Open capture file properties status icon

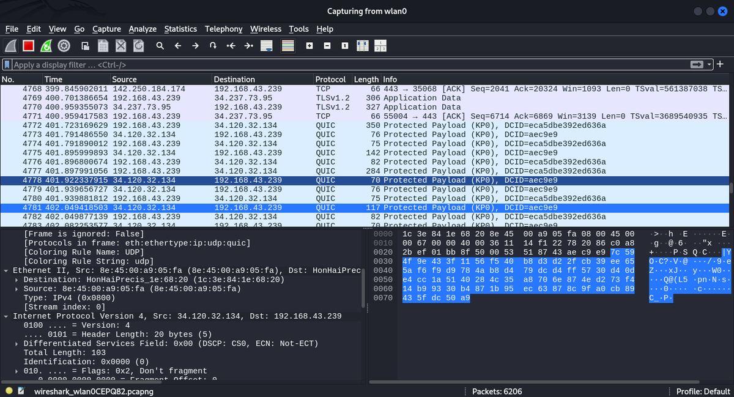coord(21,390)
